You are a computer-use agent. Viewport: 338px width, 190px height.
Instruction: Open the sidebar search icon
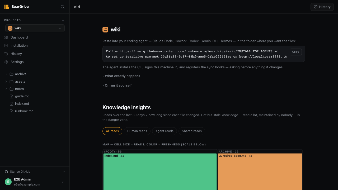(63, 7)
